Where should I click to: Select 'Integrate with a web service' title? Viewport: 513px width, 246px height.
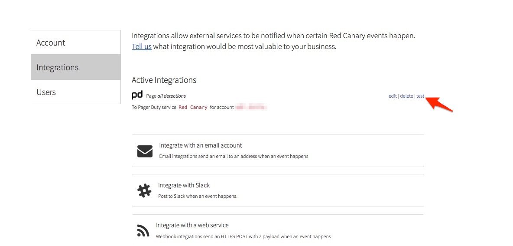pos(192,225)
